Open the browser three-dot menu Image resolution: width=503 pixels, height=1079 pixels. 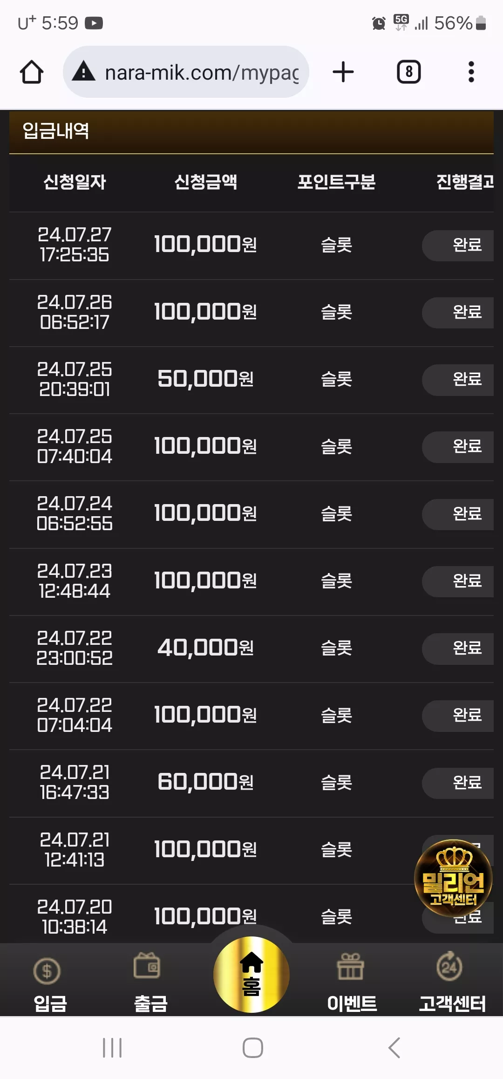click(x=471, y=72)
